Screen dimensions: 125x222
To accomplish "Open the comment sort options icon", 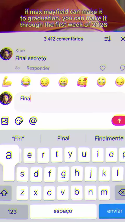I will pyautogui.click(x=107, y=39).
